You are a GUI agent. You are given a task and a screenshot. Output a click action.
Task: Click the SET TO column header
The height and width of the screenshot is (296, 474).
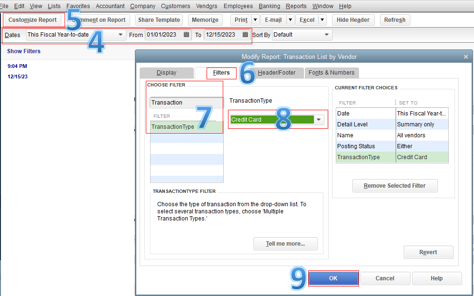click(408, 103)
